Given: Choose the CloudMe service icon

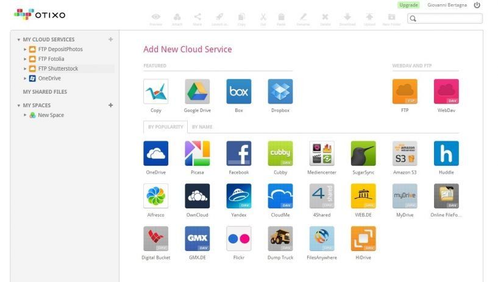Looking at the screenshot, I should click(x=280, y=196).
